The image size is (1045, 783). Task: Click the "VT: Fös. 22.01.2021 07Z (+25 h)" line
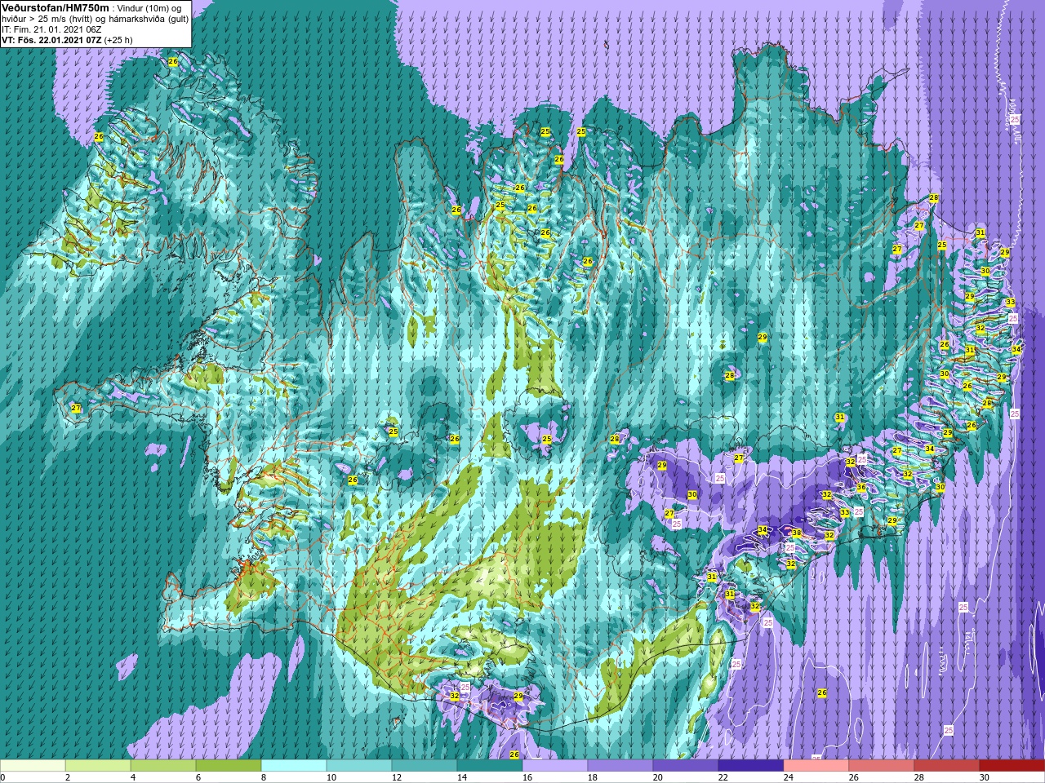(x=67, y=39)
